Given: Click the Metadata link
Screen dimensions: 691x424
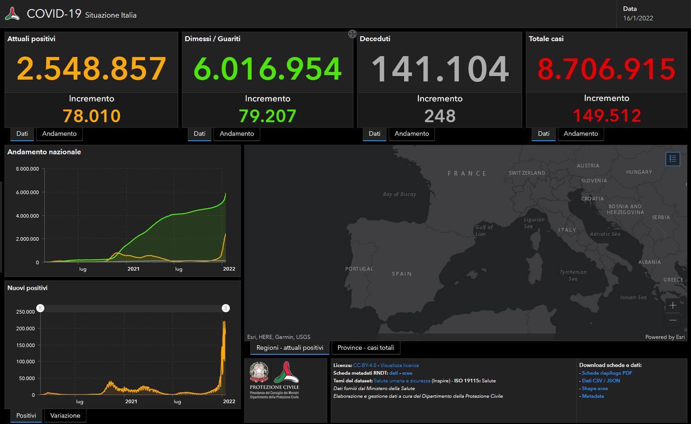Looking at the screenshot, I should [593, 396].
